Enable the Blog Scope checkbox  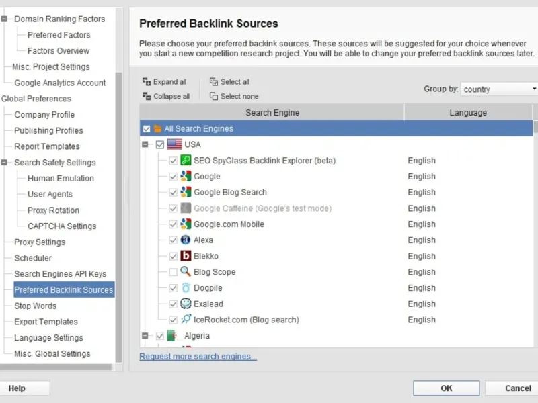coord(174,273)
